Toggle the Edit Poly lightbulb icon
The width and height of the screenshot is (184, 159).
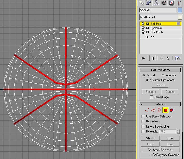(143, 24)
